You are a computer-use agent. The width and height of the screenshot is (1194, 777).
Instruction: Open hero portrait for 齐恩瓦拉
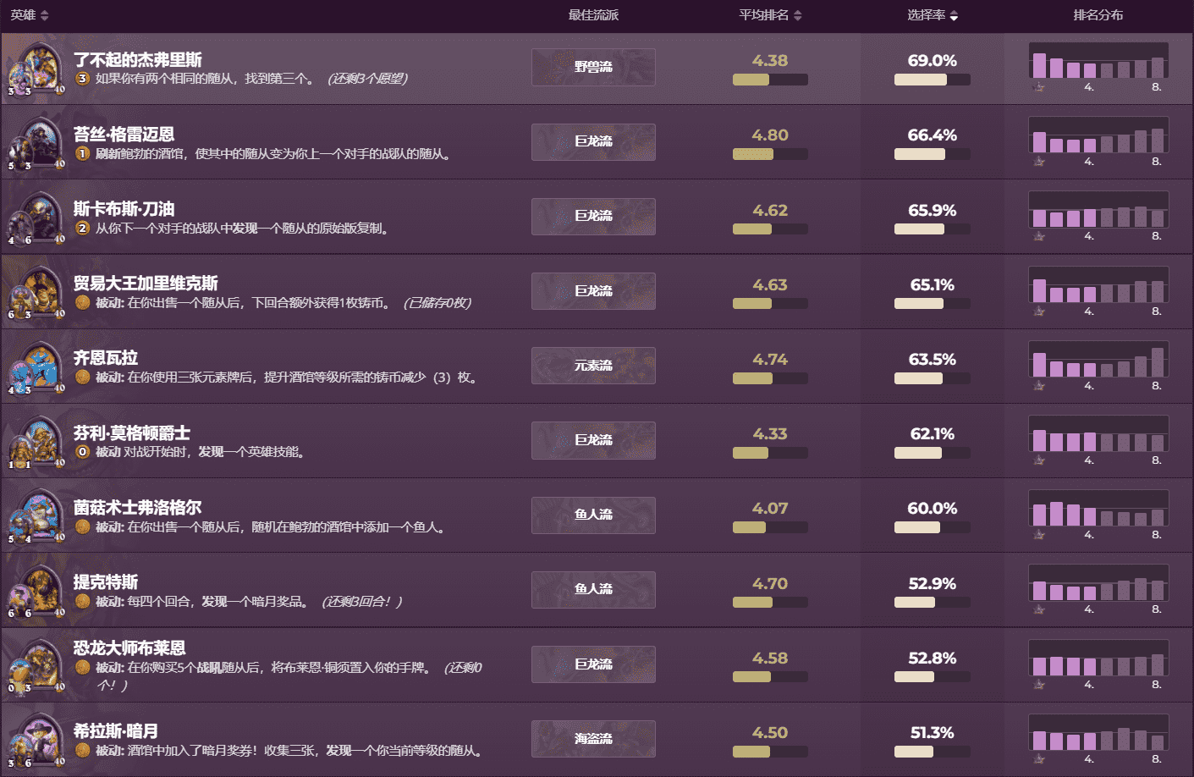click(36, 366)
